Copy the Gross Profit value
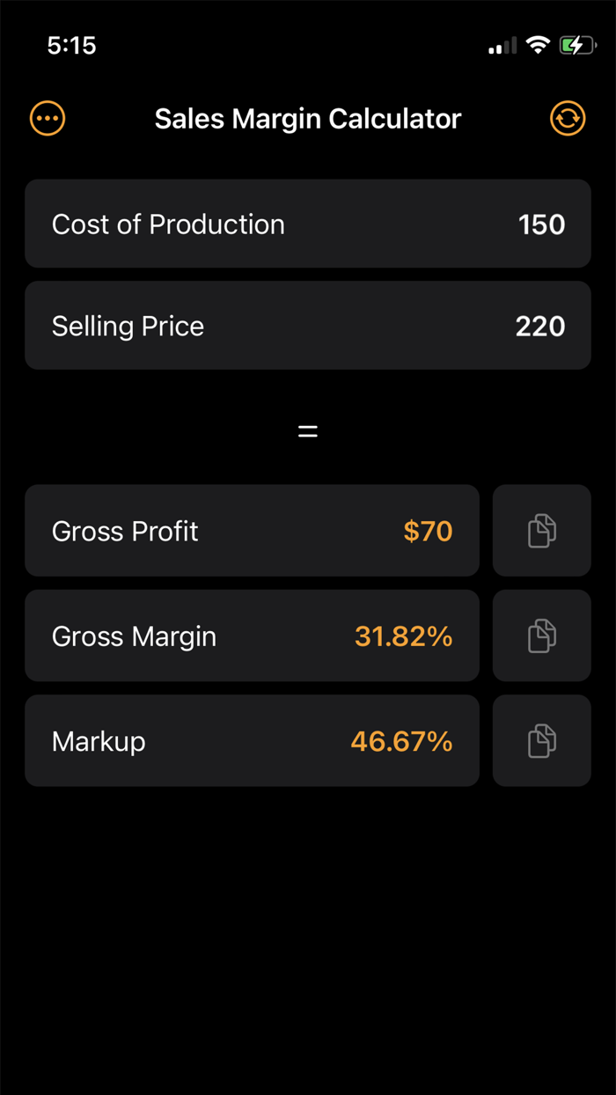This screenshot has width=616, height=1095. click(541, 530)
